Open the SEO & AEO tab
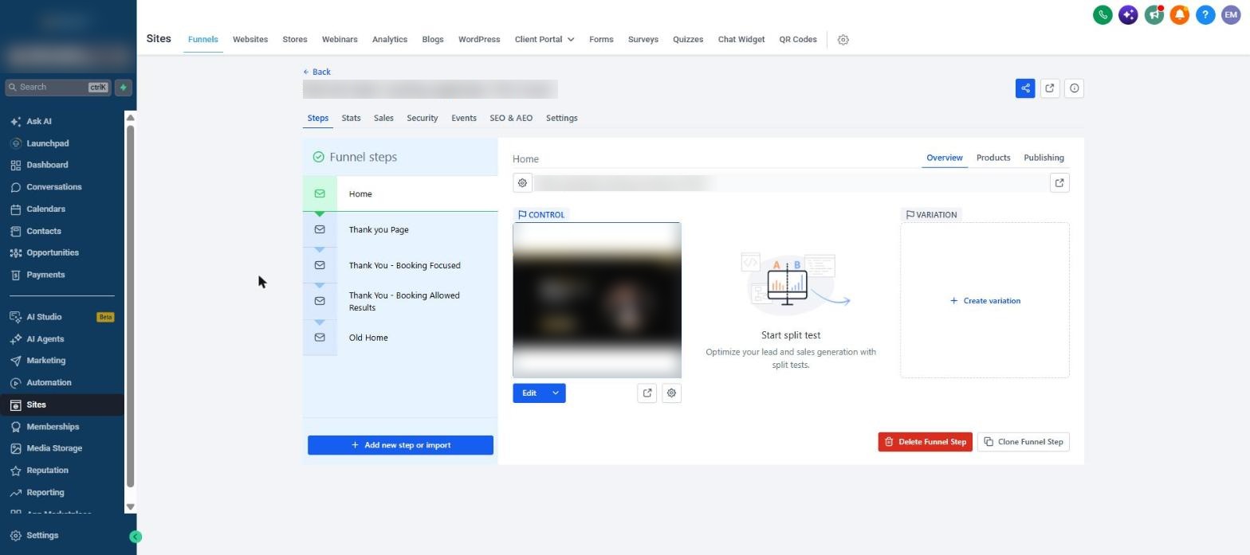The image size is (1250, 555). pos(511,118)
